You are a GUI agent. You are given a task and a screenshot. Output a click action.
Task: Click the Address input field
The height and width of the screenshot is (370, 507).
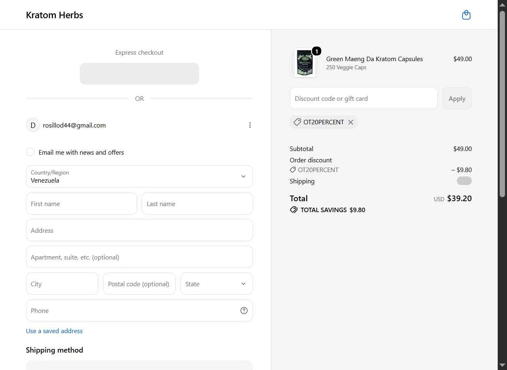tap(139, 230)
